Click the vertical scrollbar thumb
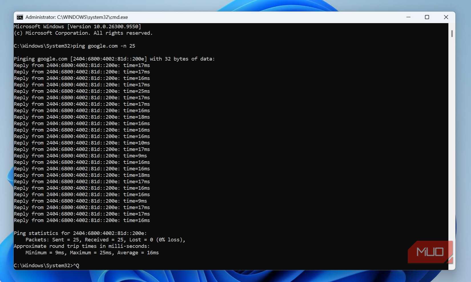 pos(452,34)
